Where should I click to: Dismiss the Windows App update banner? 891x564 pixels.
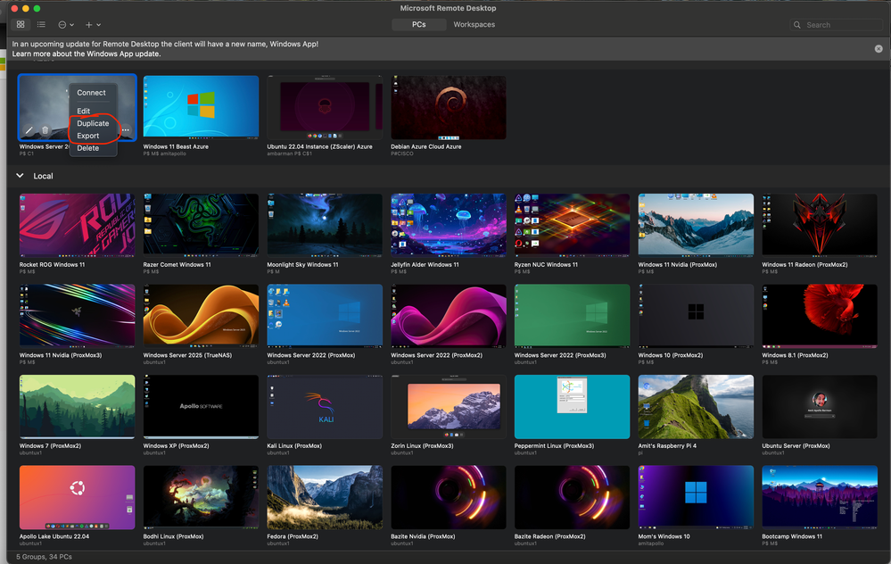pyautogui.click(x=878, y=48)
